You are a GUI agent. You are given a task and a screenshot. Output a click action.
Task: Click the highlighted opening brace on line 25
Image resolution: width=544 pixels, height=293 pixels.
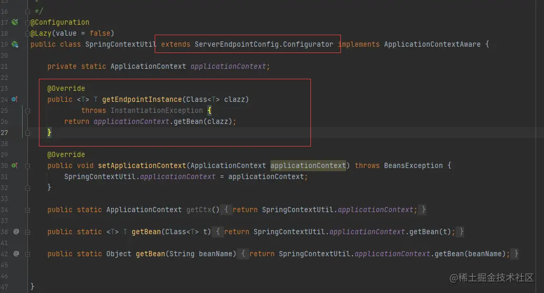[209, 110]
